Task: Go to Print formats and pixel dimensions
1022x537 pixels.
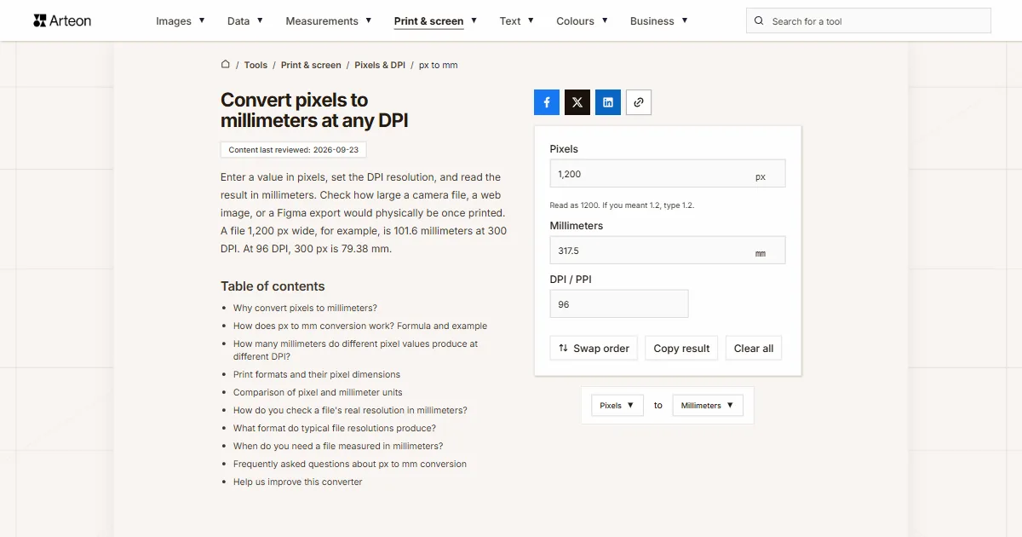Action: click(317, 374)
